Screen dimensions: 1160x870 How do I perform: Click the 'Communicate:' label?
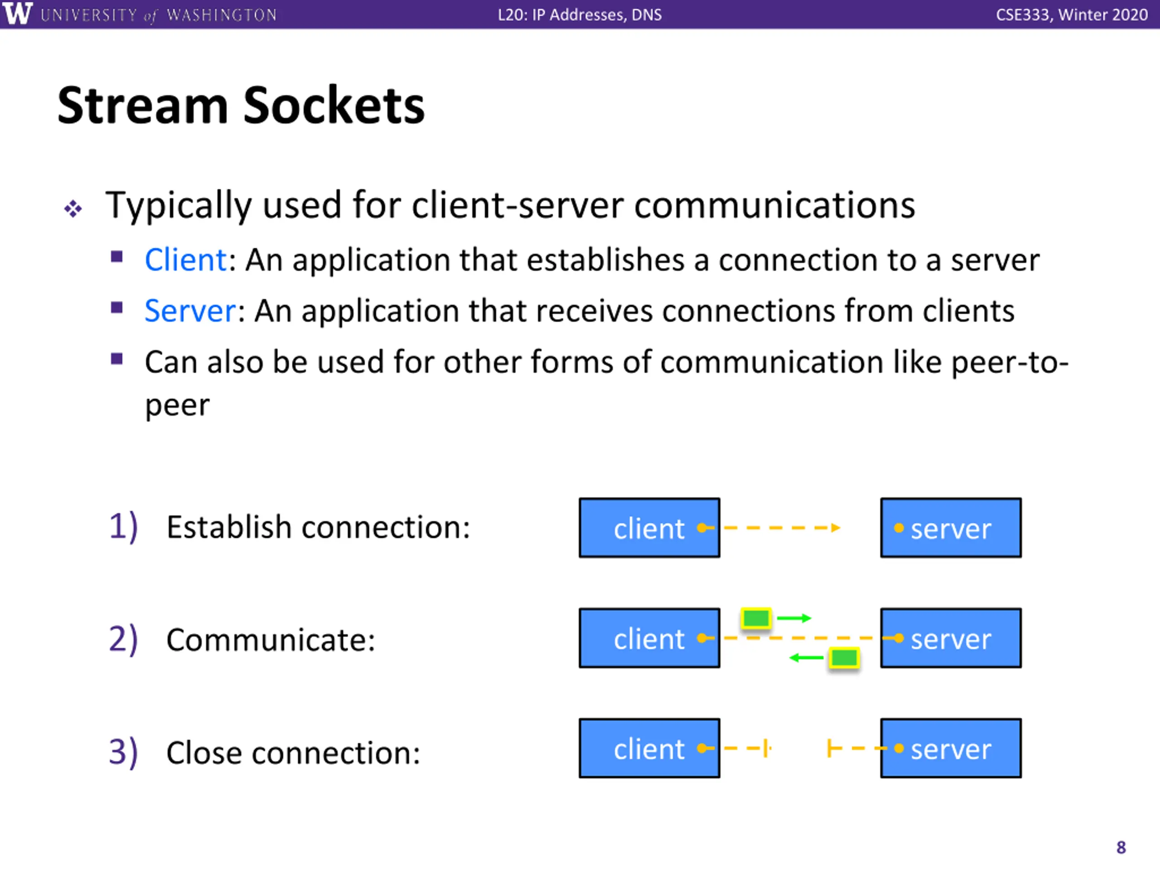point(271,640)
